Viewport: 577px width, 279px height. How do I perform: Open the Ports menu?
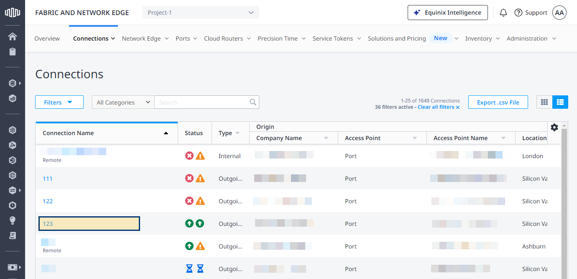point(186,38)
